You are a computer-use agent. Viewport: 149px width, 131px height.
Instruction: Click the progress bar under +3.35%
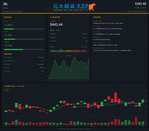click(x=24, y=39)
